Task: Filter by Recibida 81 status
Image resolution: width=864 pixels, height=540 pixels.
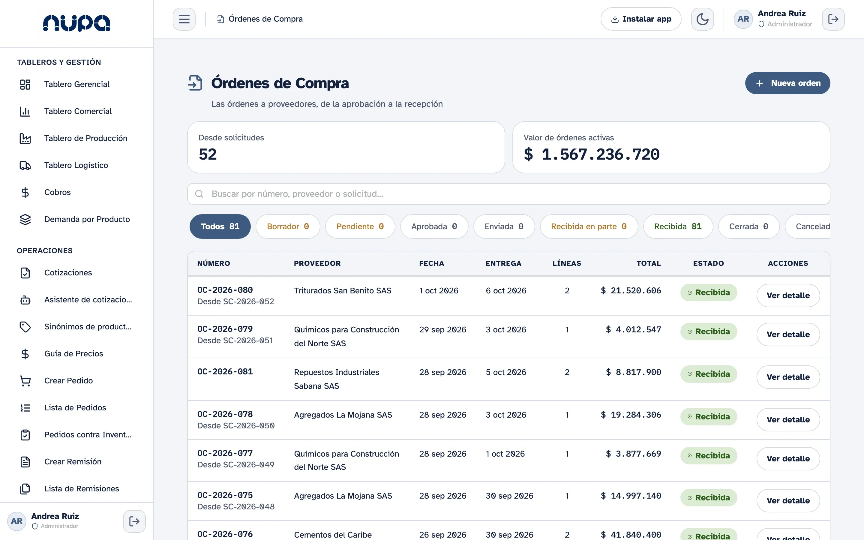Action: coord(678,226)
